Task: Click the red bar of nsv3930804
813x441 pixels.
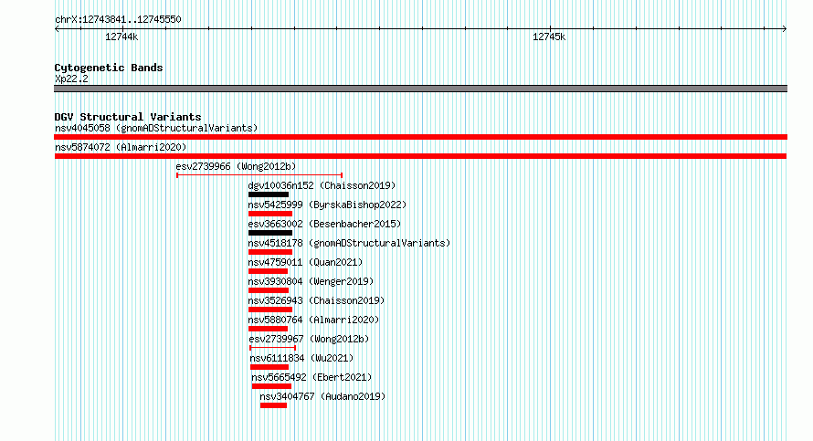Action: tap(269, 290)
